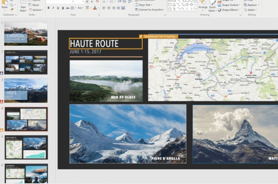The width and height of the screenshot is (278, 184).
Task: Click the Copy icon in Clipboard group
Action: 12,5
